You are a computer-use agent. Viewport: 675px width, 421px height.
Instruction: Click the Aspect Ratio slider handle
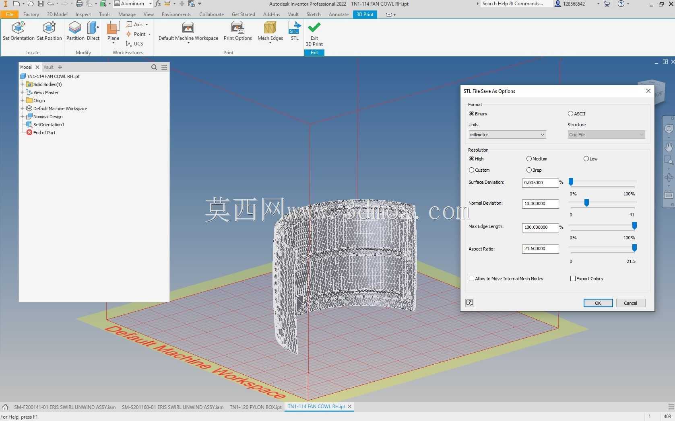634,248
